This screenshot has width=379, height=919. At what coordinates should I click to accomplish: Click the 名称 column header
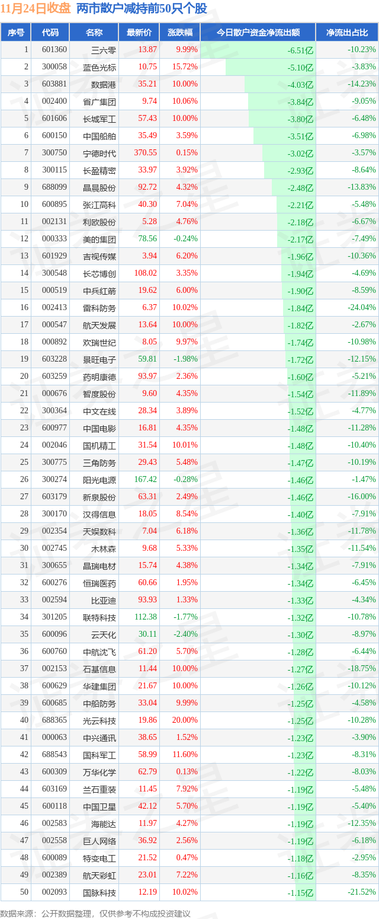(94, 33)
